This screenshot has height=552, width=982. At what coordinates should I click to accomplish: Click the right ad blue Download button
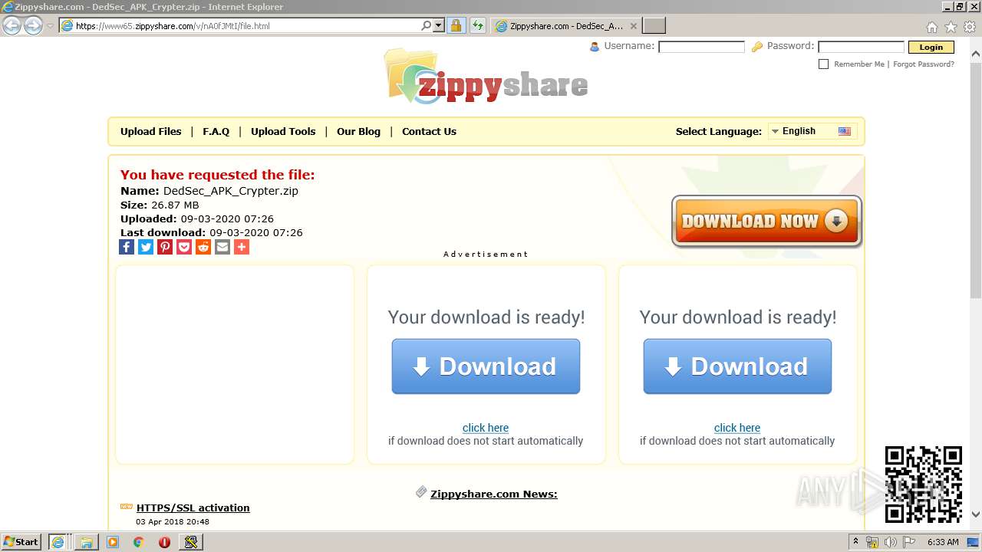pos(737,366)
